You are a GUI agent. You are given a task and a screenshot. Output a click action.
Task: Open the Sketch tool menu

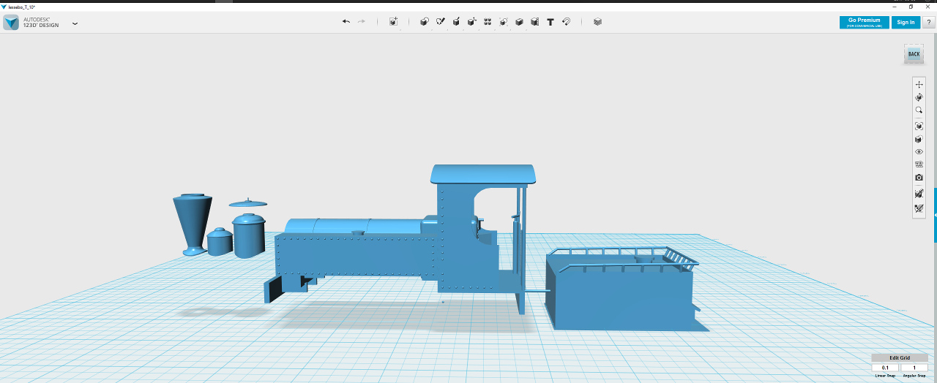(441, 22)
